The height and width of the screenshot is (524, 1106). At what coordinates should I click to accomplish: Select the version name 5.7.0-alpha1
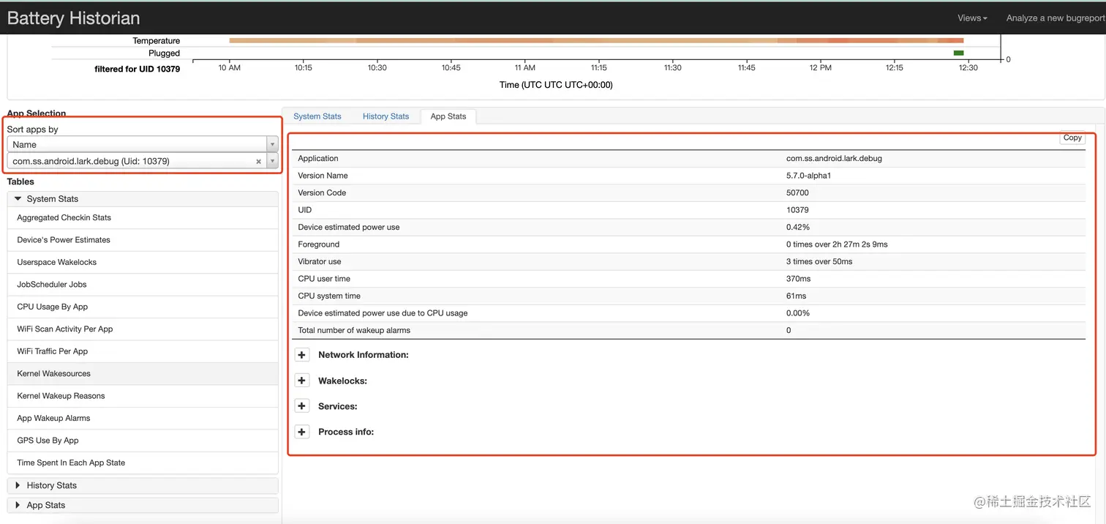(x=808, y=176)
